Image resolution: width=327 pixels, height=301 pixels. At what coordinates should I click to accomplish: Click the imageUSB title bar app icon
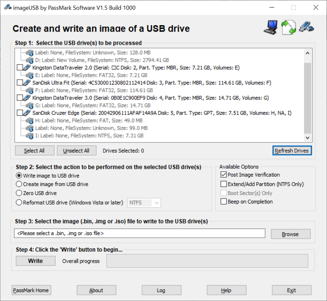tap(7, 8)
